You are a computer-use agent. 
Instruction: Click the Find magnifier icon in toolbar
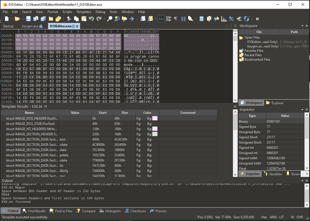tap(110, 19)
